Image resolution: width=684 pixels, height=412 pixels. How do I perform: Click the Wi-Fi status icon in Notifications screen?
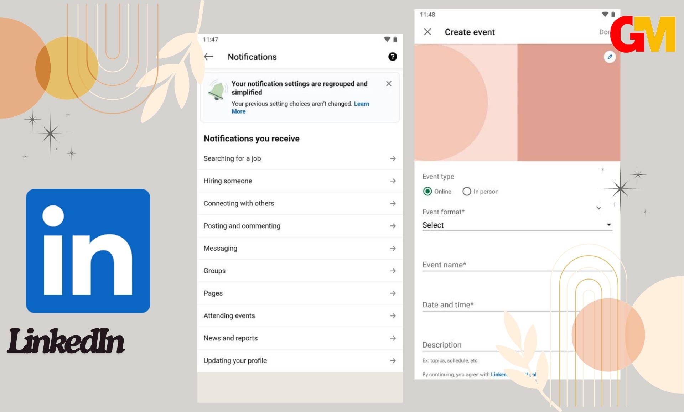click(387, 39)
